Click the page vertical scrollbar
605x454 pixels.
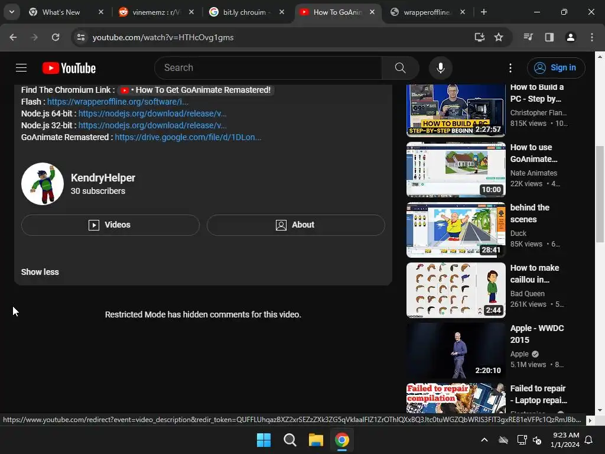(x=600, y=194)
